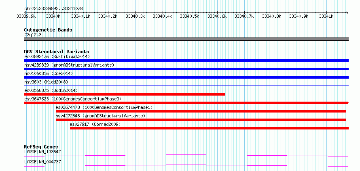Click the red bar for esv2674473
The width and height of the screenshot is (360, 171).
coord(201,111)
